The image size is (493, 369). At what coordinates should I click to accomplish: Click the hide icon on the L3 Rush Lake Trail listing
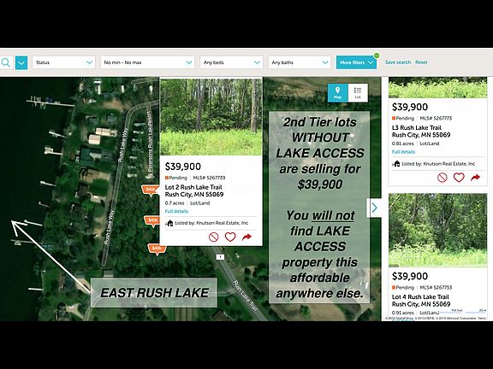click(x=442, y=178)
